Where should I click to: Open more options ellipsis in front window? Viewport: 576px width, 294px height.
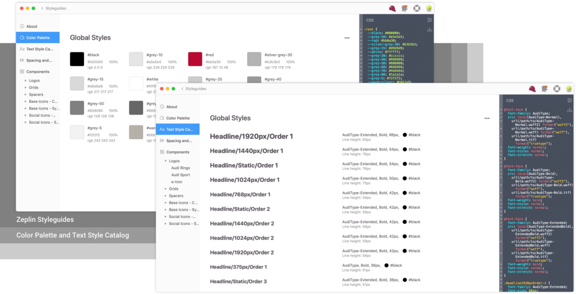[487, 118]
